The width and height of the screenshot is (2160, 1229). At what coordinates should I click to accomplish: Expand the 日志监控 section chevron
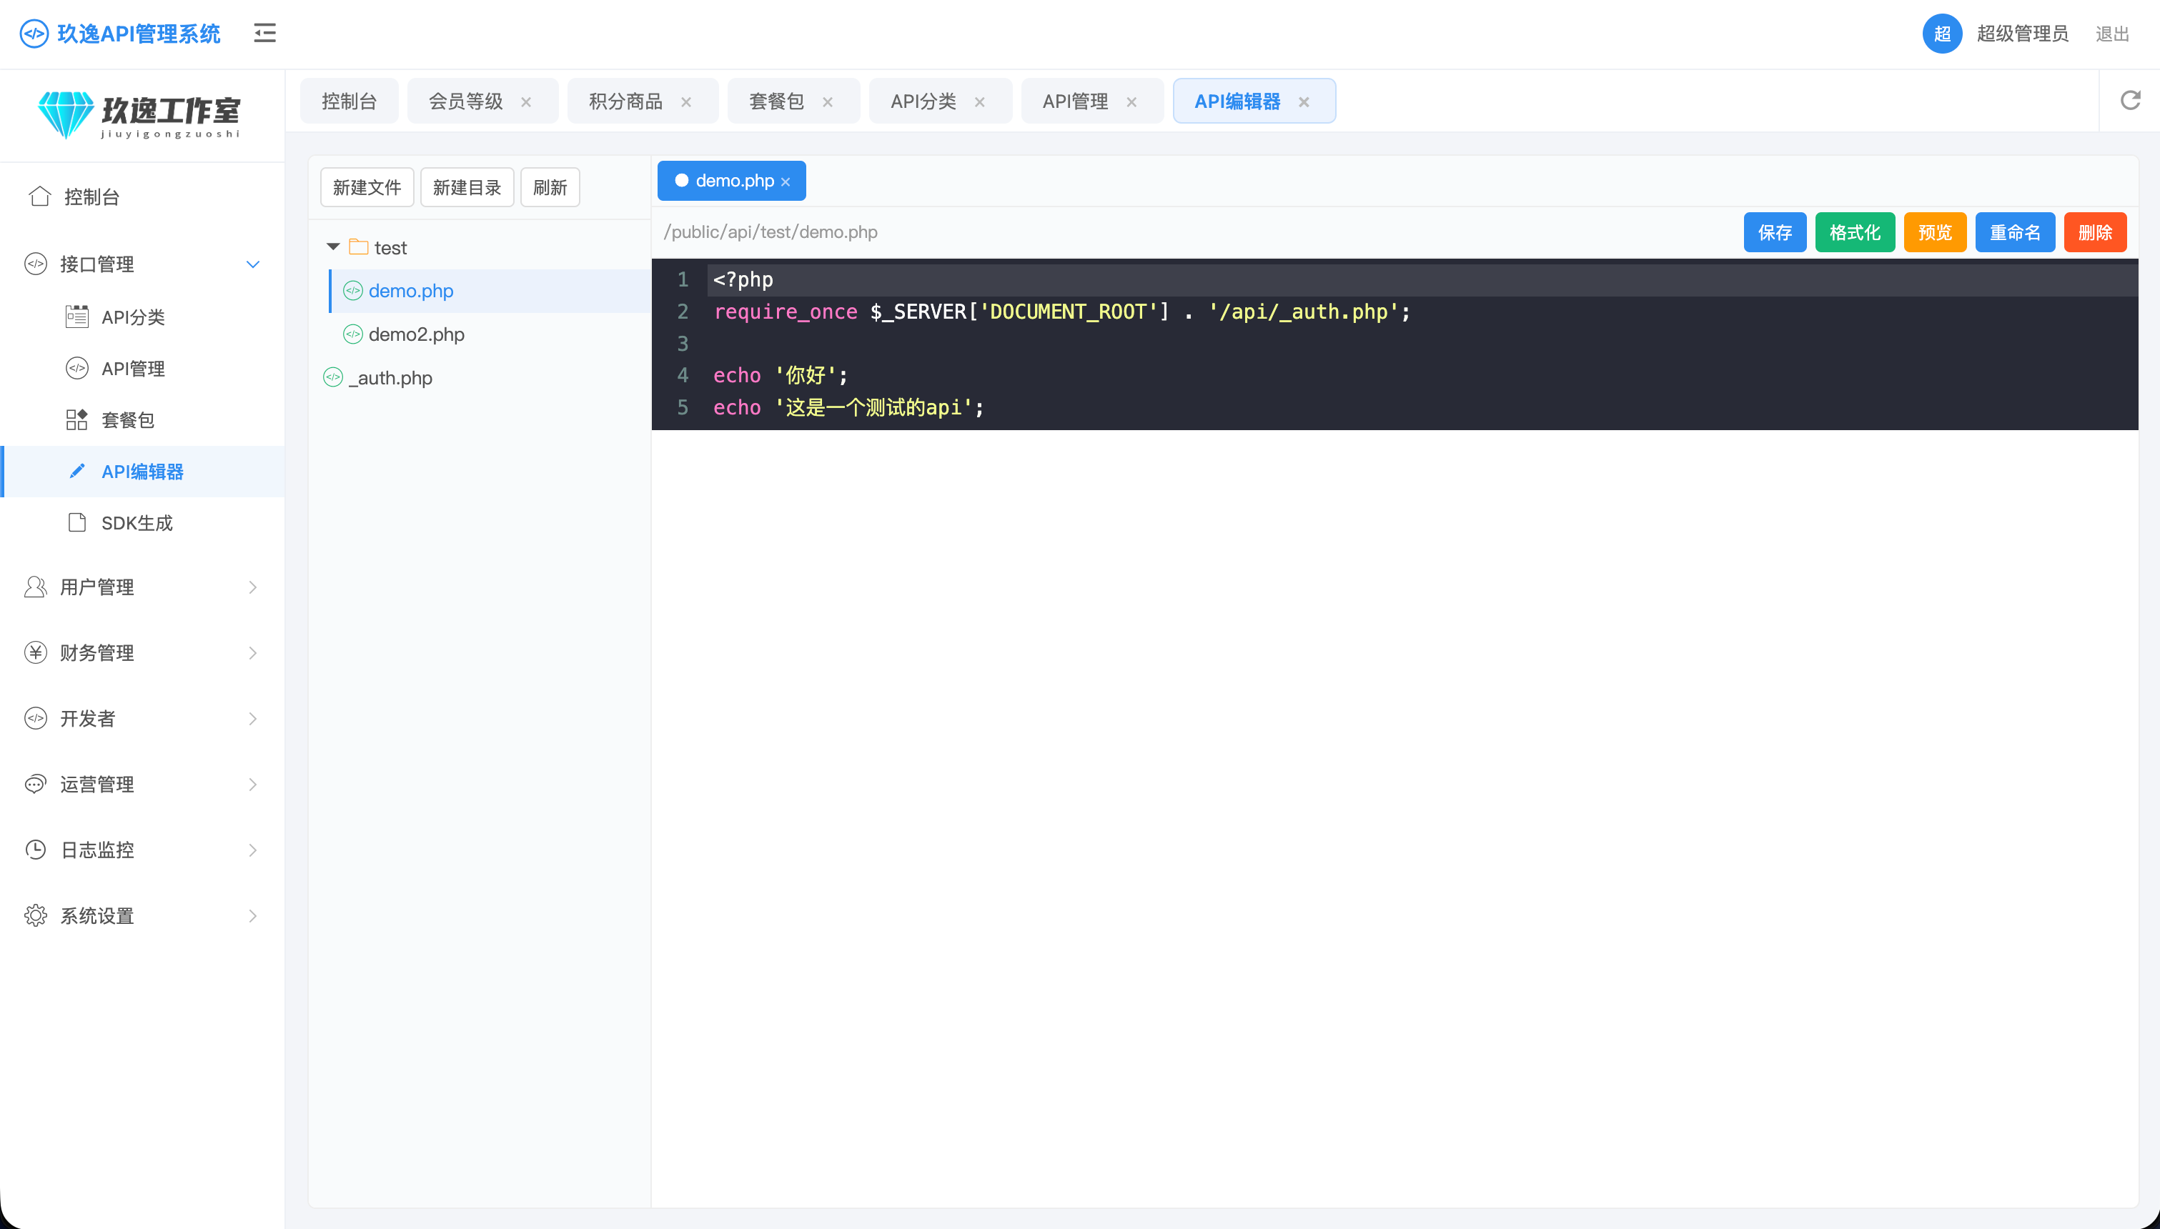point(252,851)
